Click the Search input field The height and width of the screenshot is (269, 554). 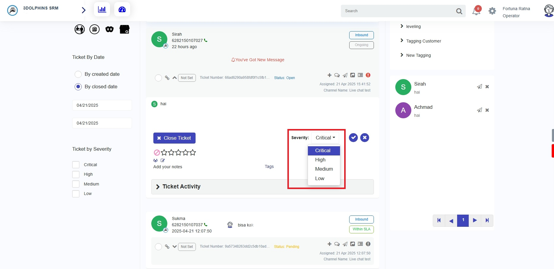tap(398, 11)
